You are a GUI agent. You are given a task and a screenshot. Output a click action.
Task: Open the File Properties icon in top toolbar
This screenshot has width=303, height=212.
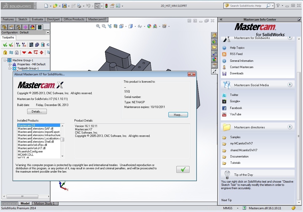coord(112,6)
